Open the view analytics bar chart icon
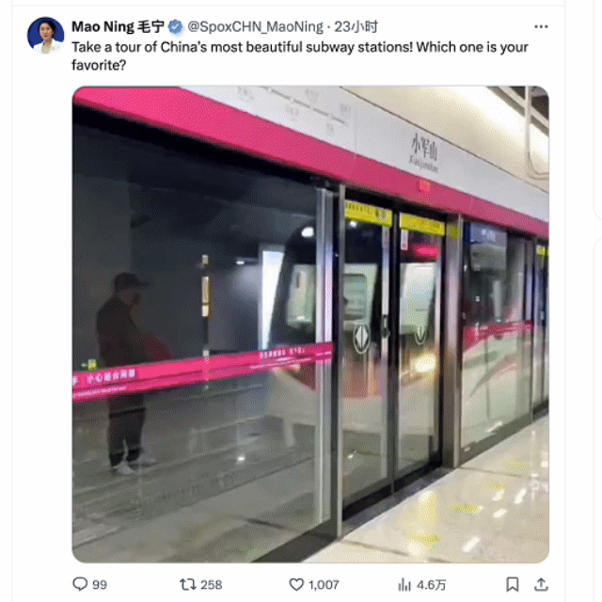Image resolution: width=602 pixels, height=602 pixels. pyautogui.click(x=404, y=584)
